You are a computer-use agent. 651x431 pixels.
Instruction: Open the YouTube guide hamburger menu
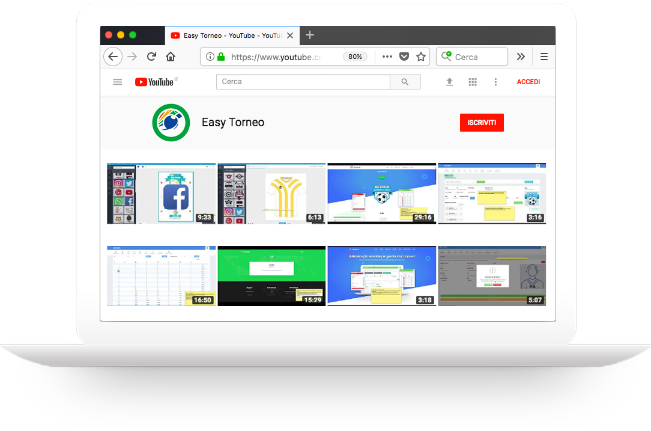tap(118, 82)
